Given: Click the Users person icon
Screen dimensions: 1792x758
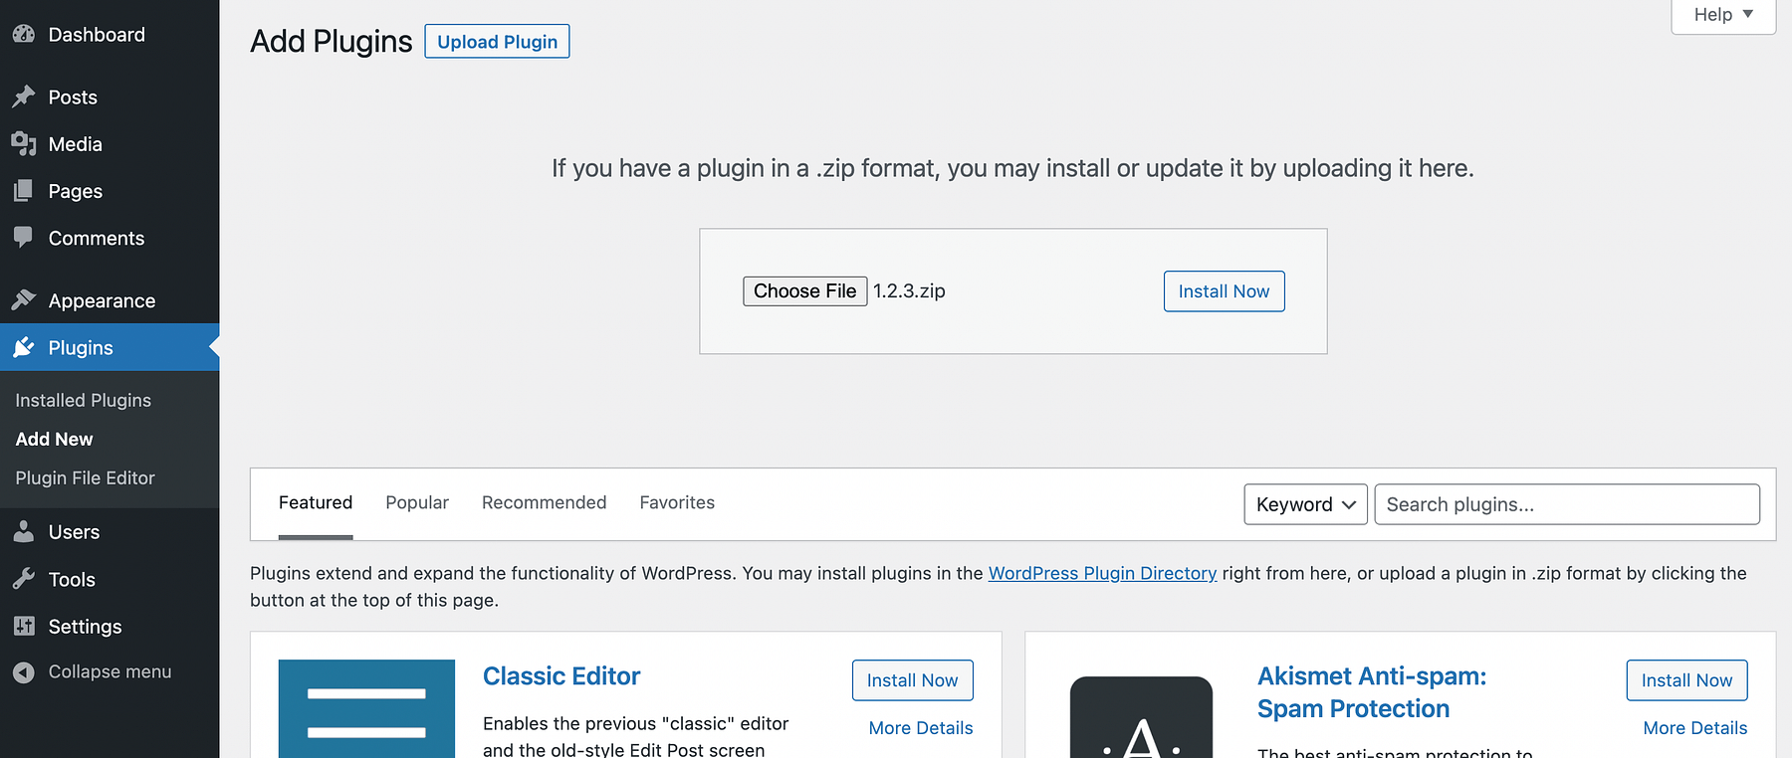Looking at the screenshot, I should point(24,532).
